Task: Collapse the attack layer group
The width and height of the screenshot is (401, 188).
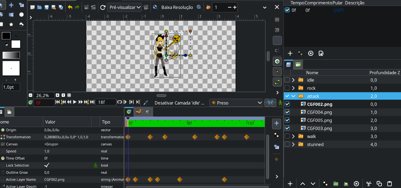Action: click(293, 96)
